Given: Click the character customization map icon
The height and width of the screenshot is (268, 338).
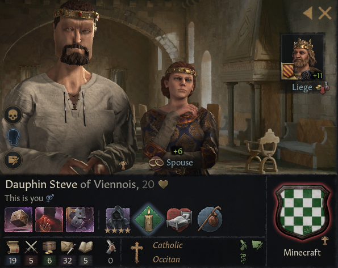Looking at the screenshot, I should [x=13, y=160].
